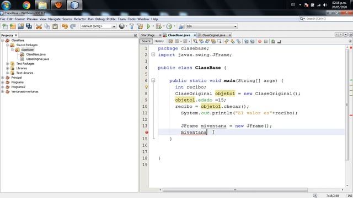Collapse the ClaseBase project node

click(x=2, y=40)
